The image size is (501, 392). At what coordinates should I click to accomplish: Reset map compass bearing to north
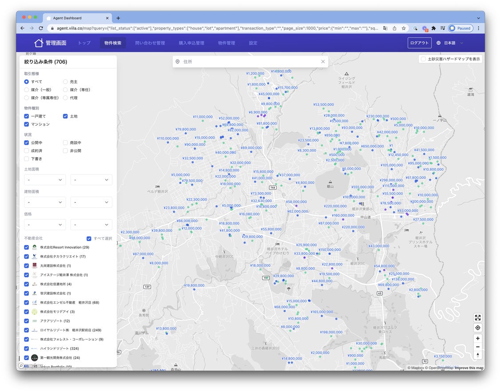[477, 355]
